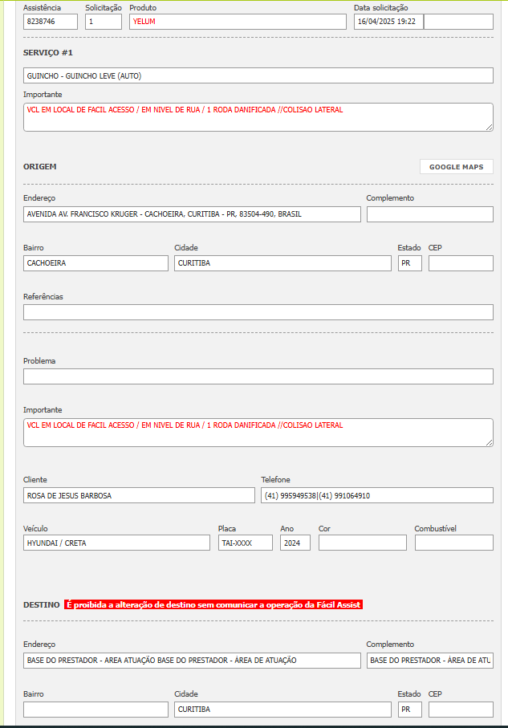Click the origin Complemento field
The width and height of the screenshot is (508, 728).
(x=430, y=214)
